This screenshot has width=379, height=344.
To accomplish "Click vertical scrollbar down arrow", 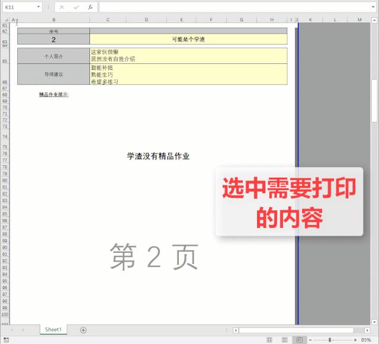I will coord(374,322).
